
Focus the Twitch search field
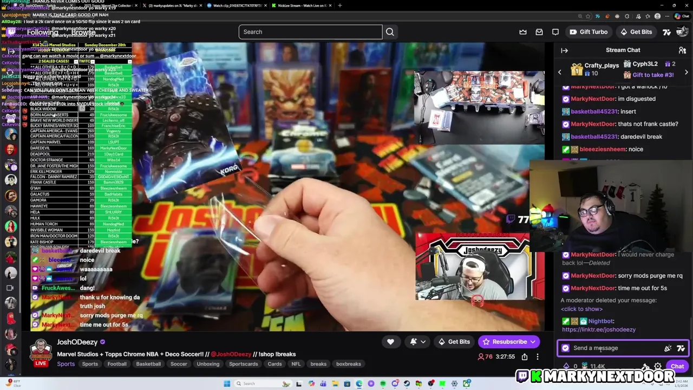[x=311, y=32]
